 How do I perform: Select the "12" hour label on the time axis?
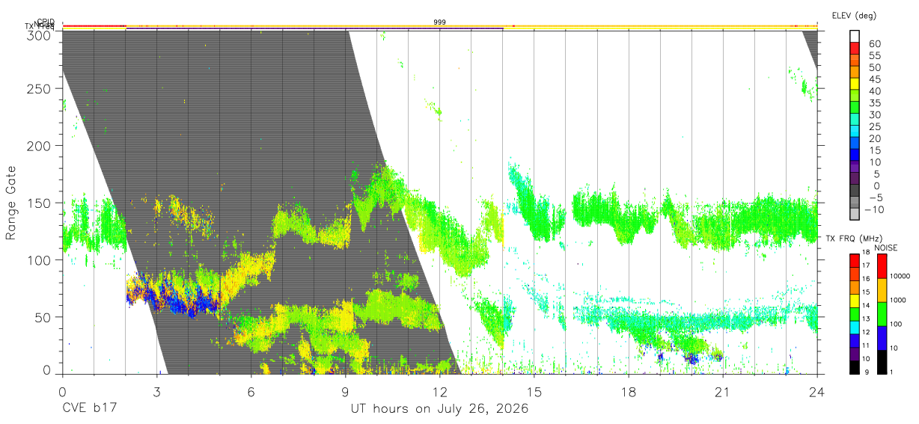coord(440,392)
